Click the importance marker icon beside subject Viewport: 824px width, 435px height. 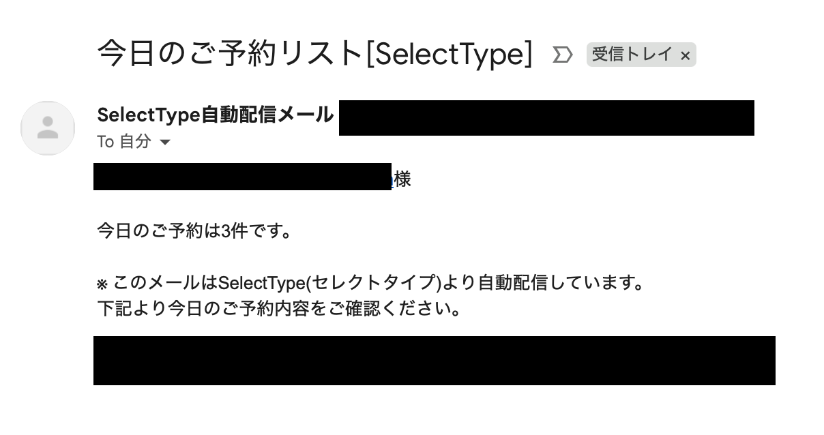pyautogui.click(x=562, y=55)
